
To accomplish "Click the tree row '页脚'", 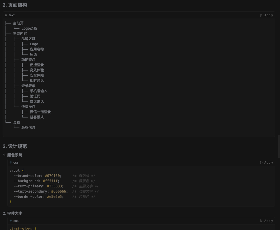I will [x=17, y=122].
